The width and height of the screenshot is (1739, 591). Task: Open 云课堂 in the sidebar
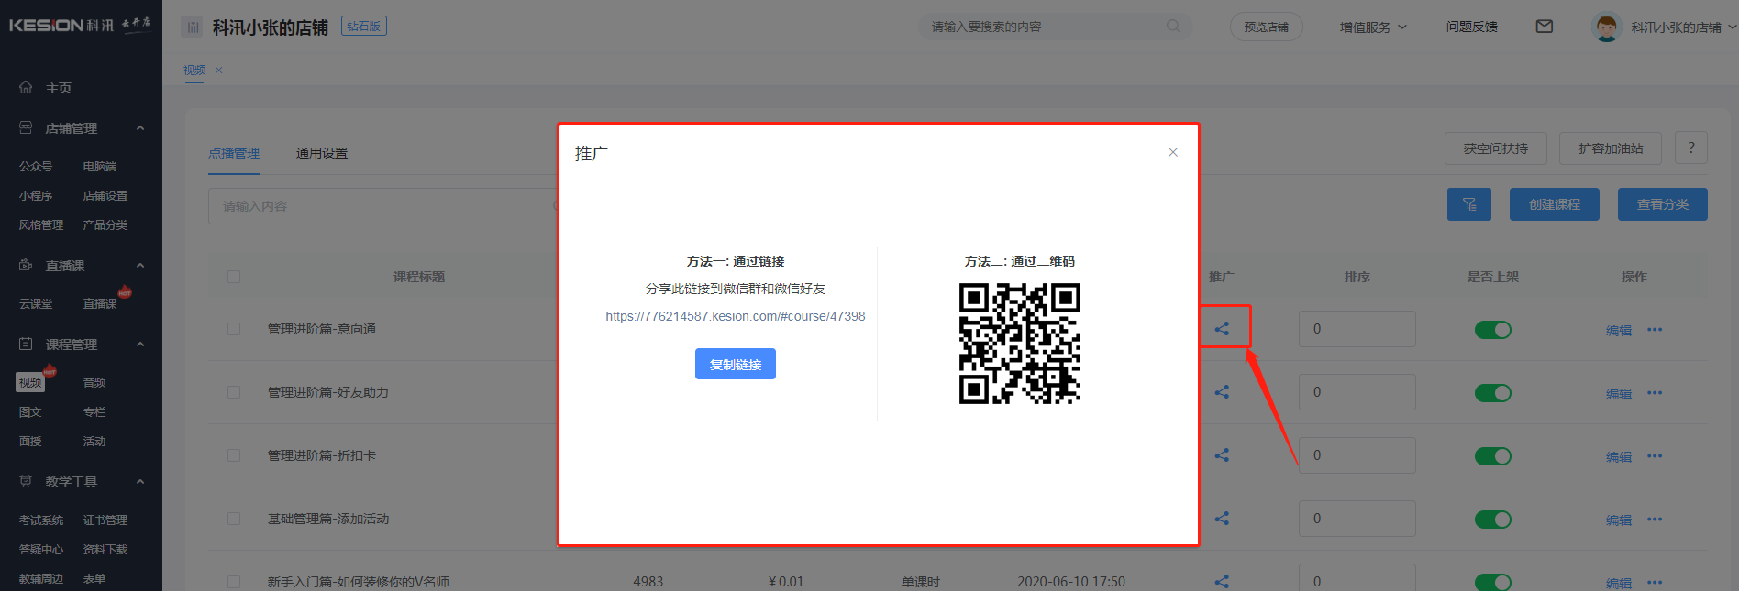[x=36, y=304]
